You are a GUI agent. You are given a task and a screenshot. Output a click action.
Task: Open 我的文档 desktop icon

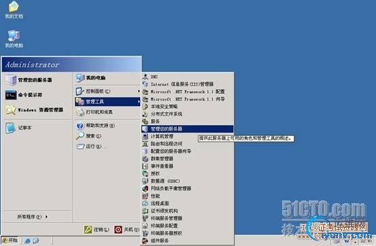pyautogui.click(x=14, y=10)
